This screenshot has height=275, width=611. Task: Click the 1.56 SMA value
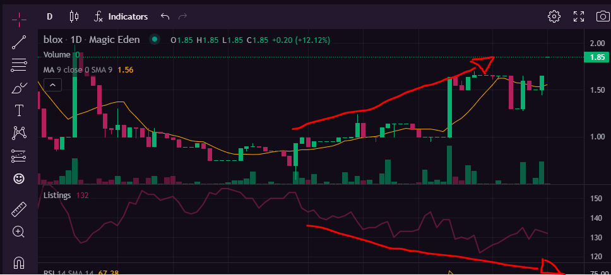(x=126, y=70)
